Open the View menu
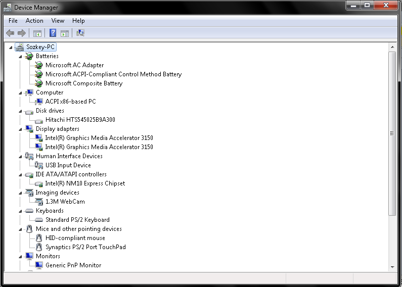402x287 pixels. [58, 21]
